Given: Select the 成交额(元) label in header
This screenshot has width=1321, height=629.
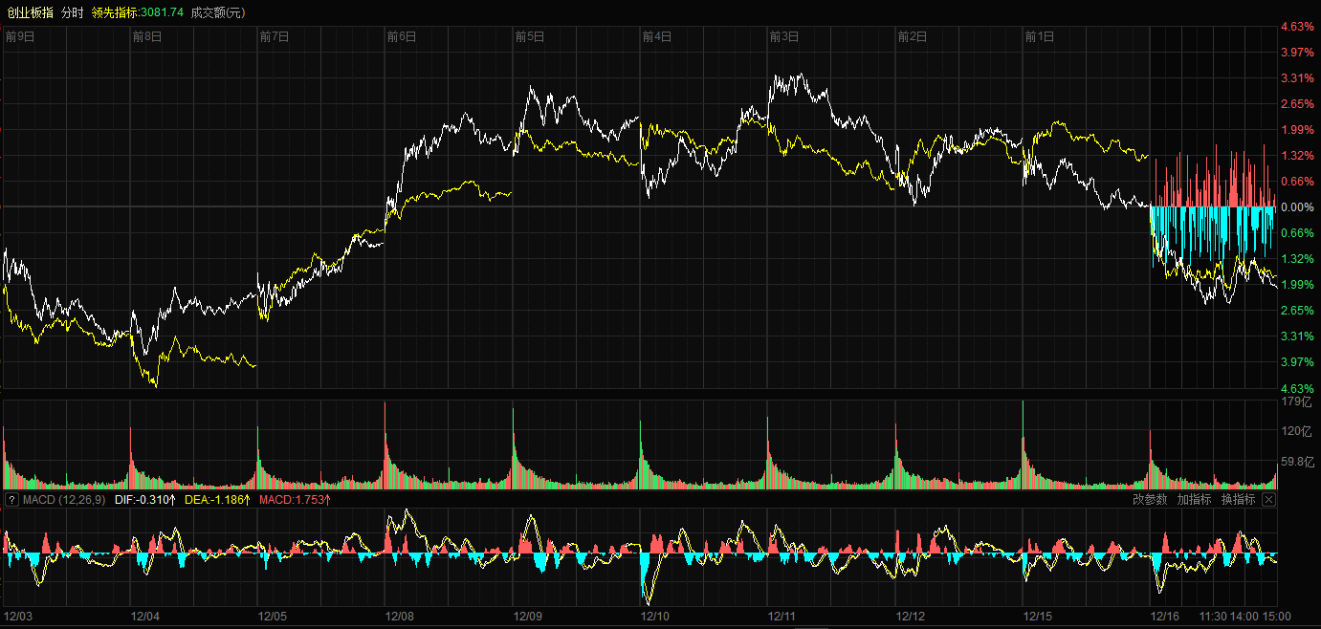Looking at the screenshot, I should (x=218, y=12).
